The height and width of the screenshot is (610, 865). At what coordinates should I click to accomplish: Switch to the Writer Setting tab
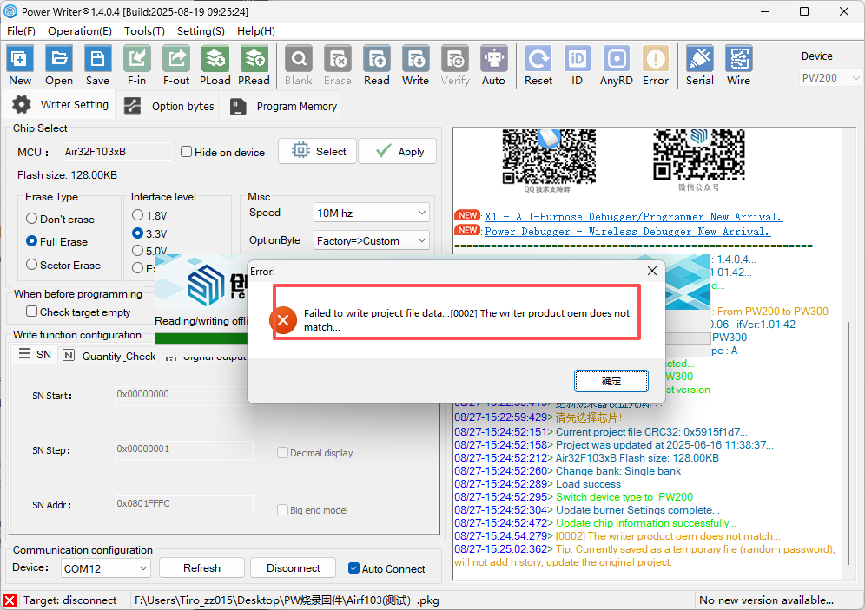tap(60, 105)
